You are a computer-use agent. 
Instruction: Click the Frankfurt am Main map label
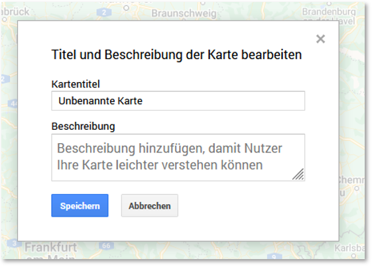coord(51,251)
